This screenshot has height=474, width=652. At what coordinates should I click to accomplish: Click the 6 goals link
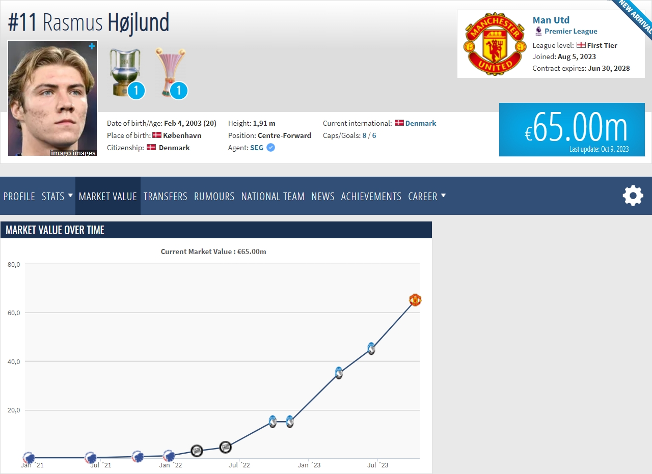click(374, 135)
